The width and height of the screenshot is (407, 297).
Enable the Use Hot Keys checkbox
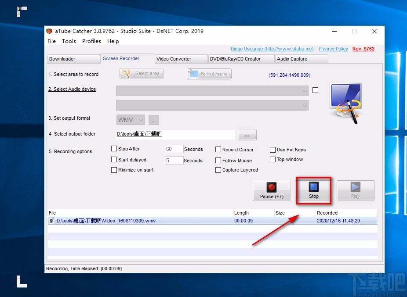[273, 150]
